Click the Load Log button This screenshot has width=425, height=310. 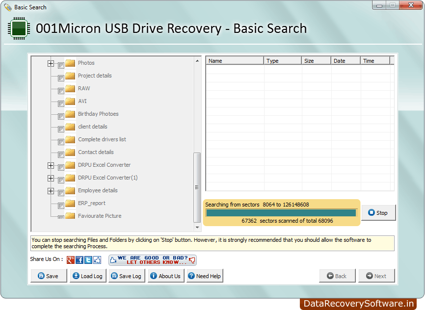[x=88, y=276]
